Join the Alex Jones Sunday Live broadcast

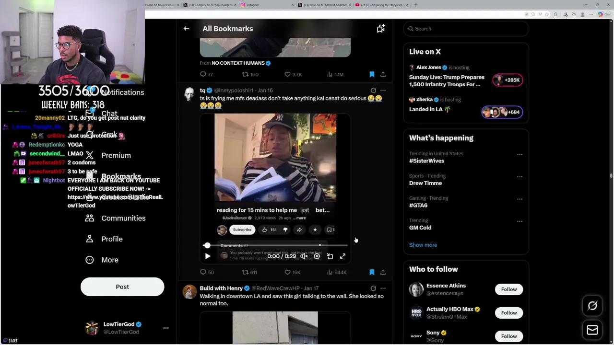[447, 80]
